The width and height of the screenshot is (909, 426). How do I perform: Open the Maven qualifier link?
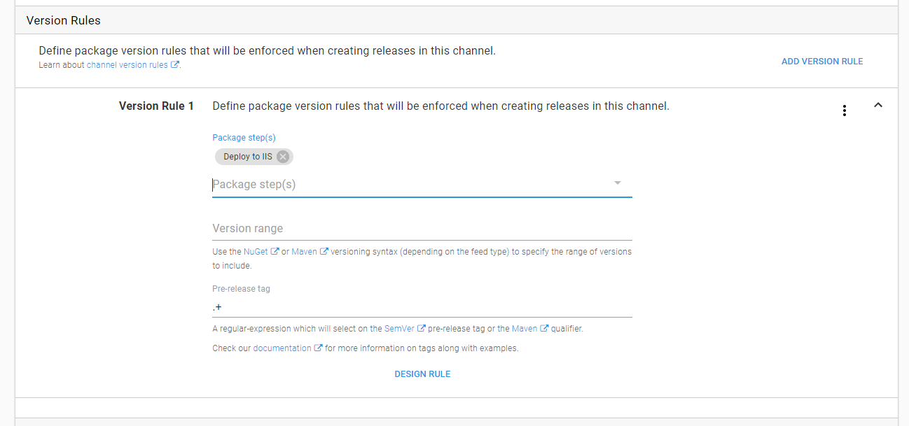pyautogui.click(x=525, y=329)
